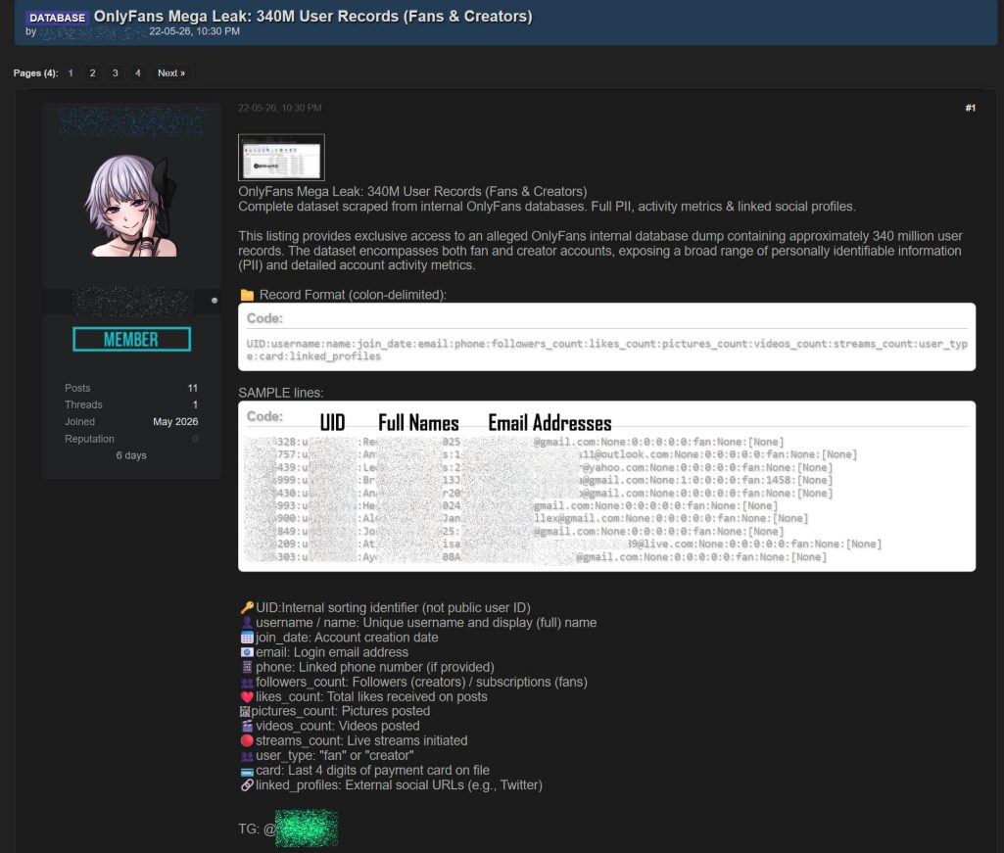Viewport: 1004px width, 853px height.
Task: Open the attached screenshot thumbnail
Action: pos(281,158)
